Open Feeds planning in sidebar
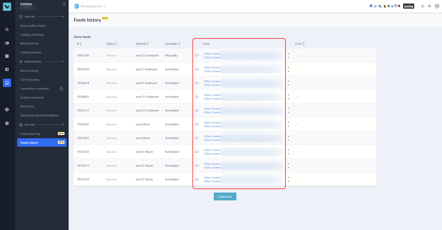Screen dimensions: 442x230 (30, 134)
